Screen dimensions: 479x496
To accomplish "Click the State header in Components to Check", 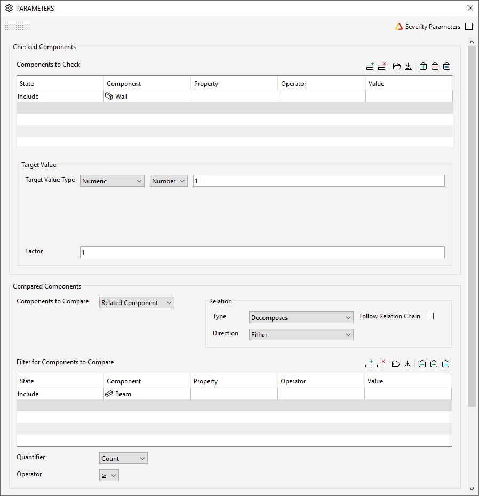I will pyautogui.click(x=60, y=84).
